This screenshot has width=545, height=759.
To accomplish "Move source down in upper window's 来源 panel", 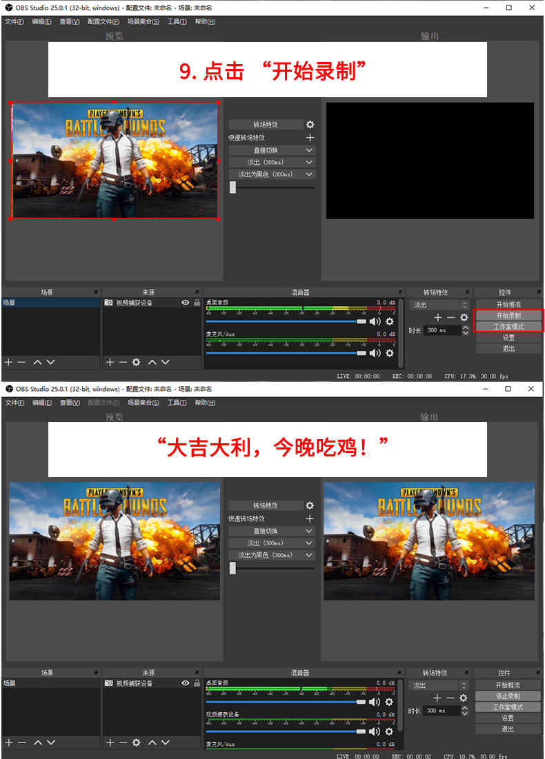I will click(165, 362).
